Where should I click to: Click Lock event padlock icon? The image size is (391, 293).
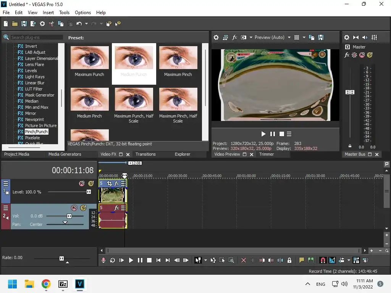pyautogui.click(x=289, y=260)
